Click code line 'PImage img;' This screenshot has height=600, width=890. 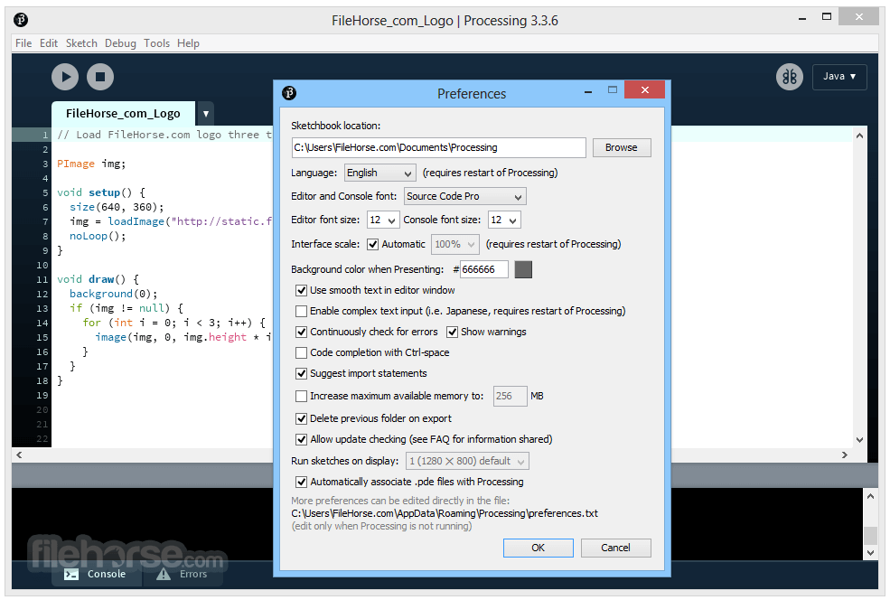91,164
